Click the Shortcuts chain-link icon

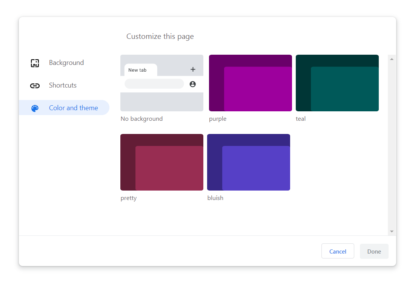click(35, 86)
